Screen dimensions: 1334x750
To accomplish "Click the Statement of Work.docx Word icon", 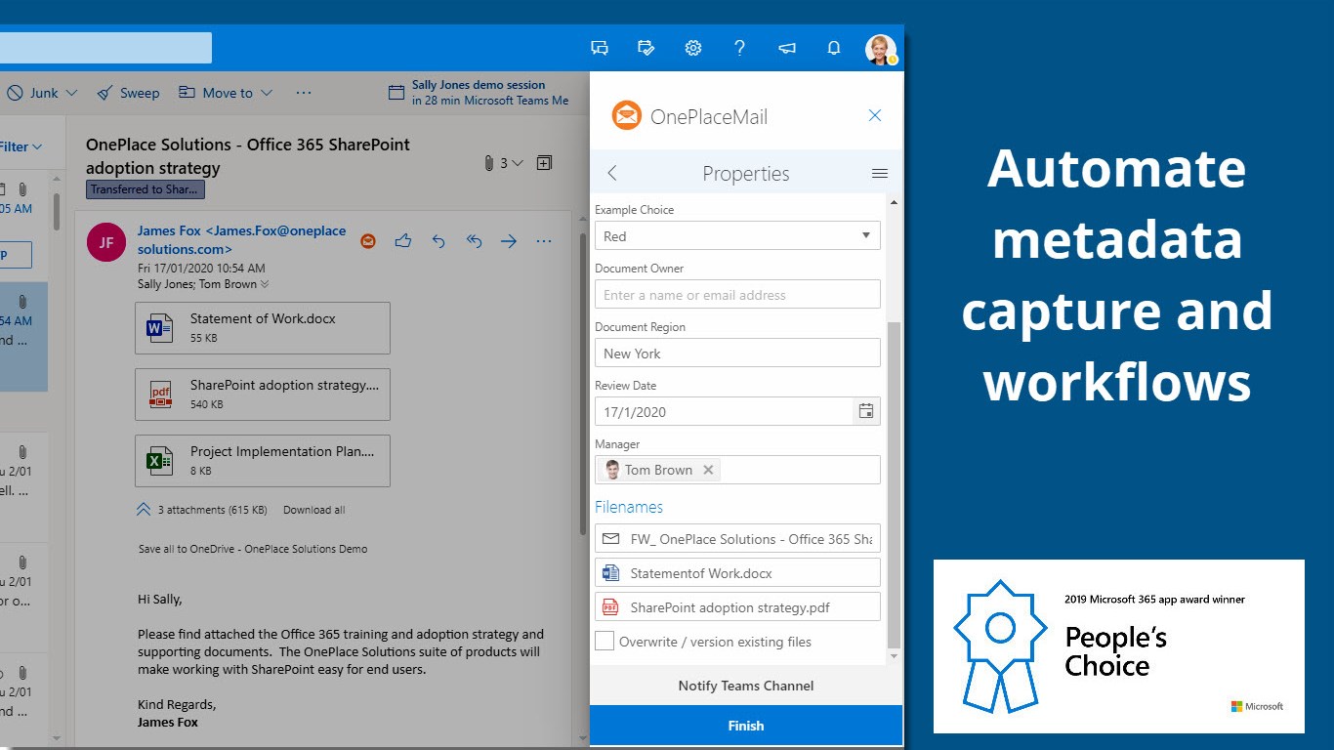I will click(159, 328).
